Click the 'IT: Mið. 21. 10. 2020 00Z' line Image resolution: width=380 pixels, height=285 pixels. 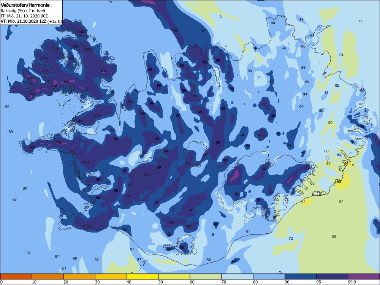click(x=24, y=16)
